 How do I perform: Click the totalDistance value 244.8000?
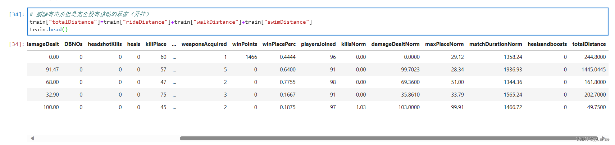[595, 57]
